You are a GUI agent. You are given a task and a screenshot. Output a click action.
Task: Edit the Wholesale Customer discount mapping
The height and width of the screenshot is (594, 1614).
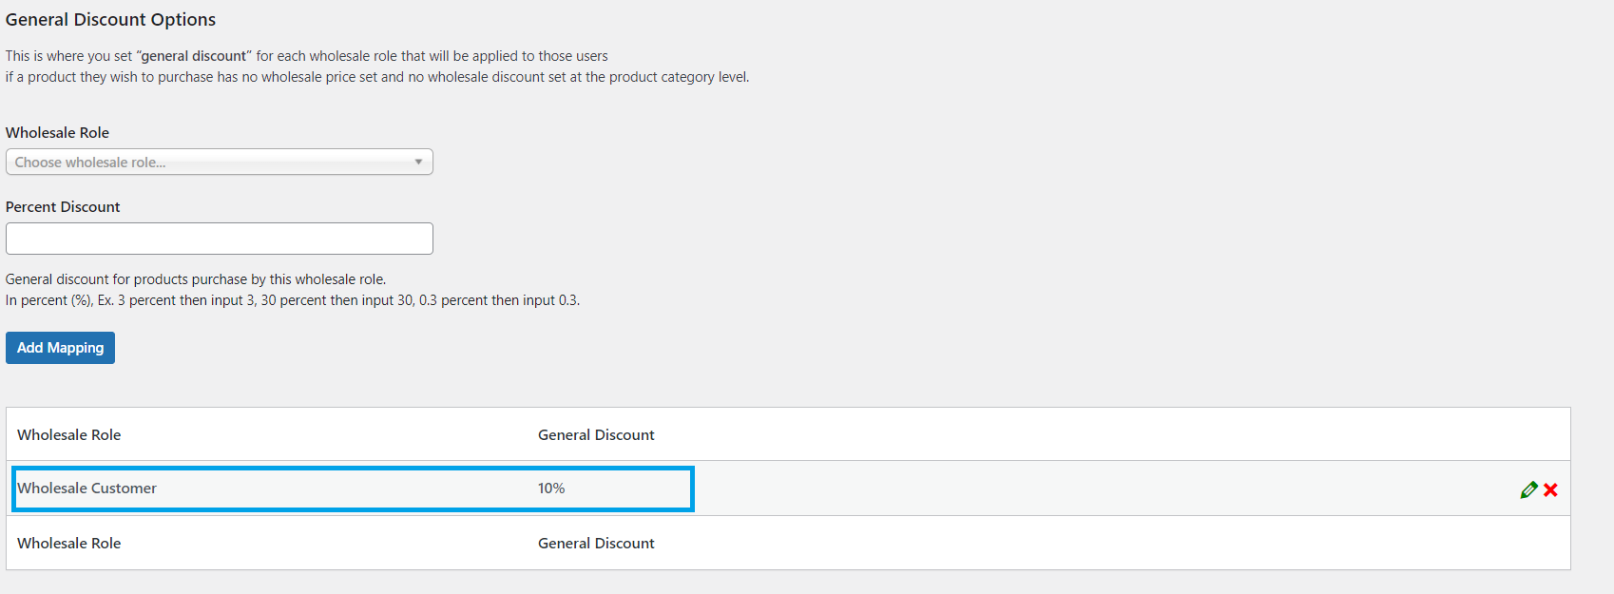coord(1528,489)
